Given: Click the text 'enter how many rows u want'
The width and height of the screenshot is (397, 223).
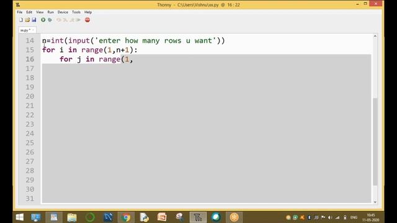Looking at the screenshot, I should pyautogui.click(x=155, y=41).
